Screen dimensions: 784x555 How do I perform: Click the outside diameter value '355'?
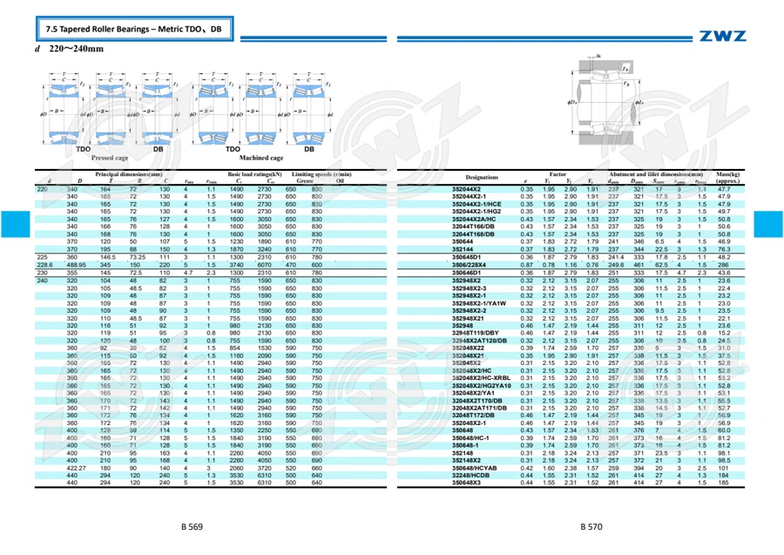coord(72,273)
